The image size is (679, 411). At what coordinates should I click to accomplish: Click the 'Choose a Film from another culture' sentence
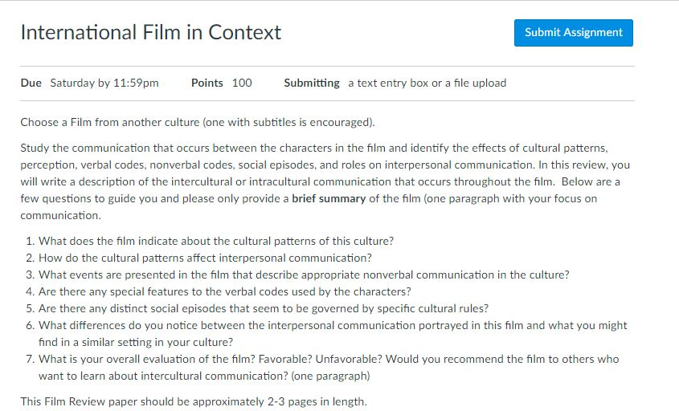click(x=198, y=122)
